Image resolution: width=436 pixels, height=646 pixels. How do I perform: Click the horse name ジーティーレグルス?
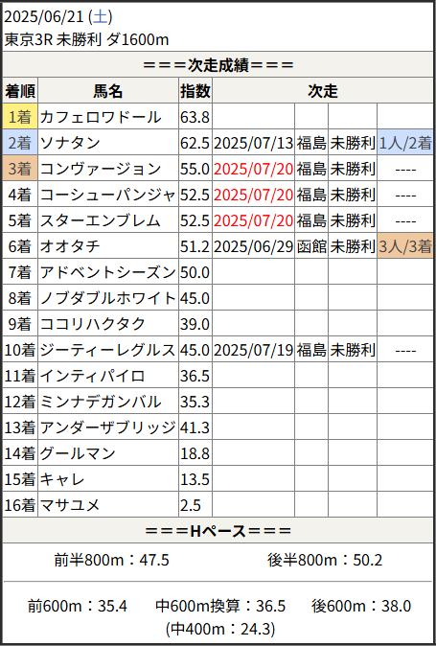(108, 350)
